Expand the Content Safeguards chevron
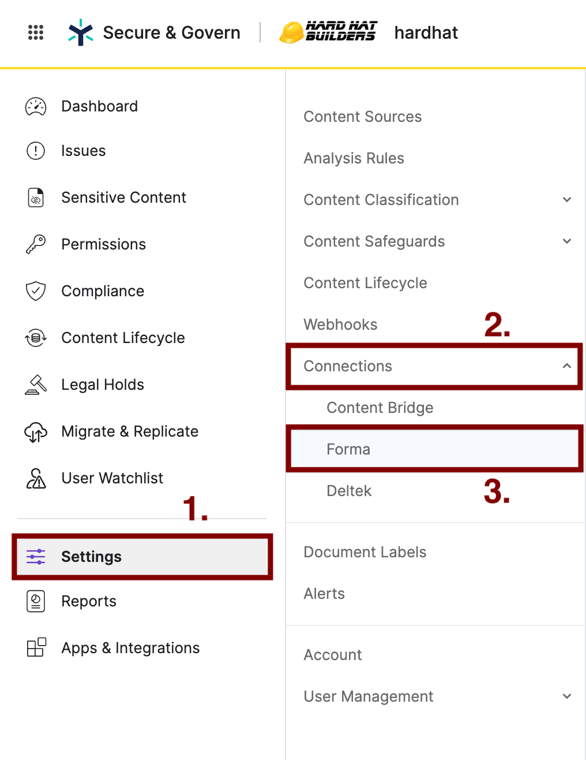 tap(567, 241)
